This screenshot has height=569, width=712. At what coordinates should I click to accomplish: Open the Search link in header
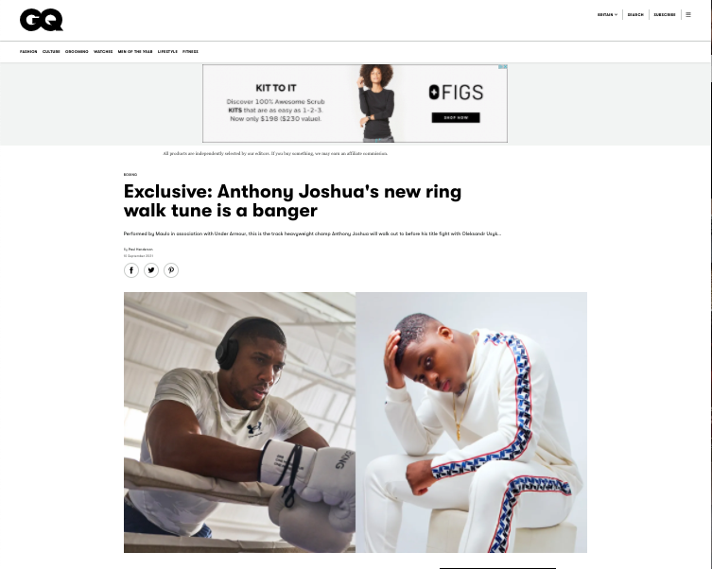(x=635, y=14)
